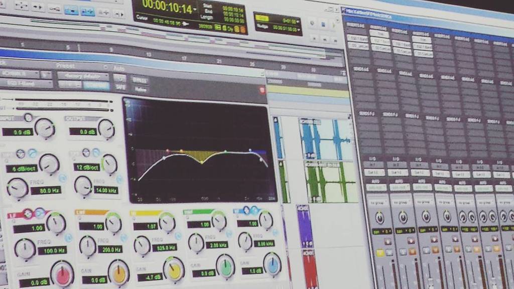Click the previous/next preset buttons
Image resolution: width=514 pixels, height=289 pixels.
[70, 84]
